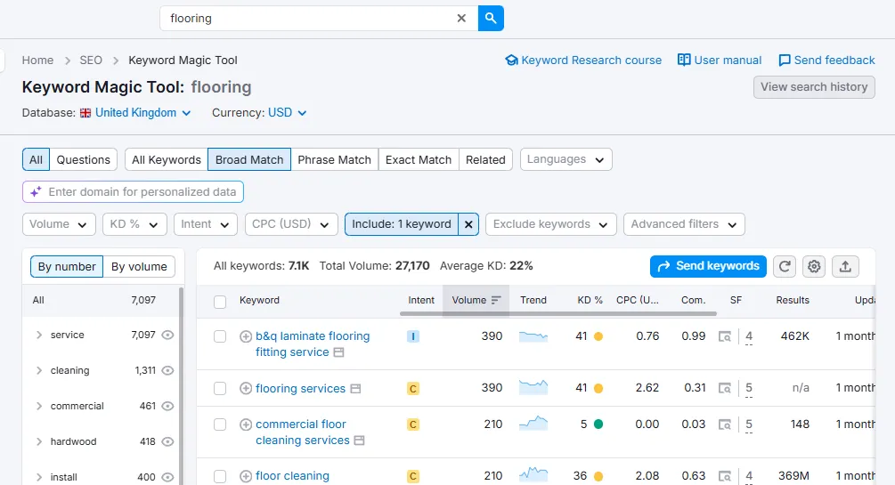Click snippet icon after commercial floor cleaning services
The image size is (895, 485).
click(x=359, y=441)
